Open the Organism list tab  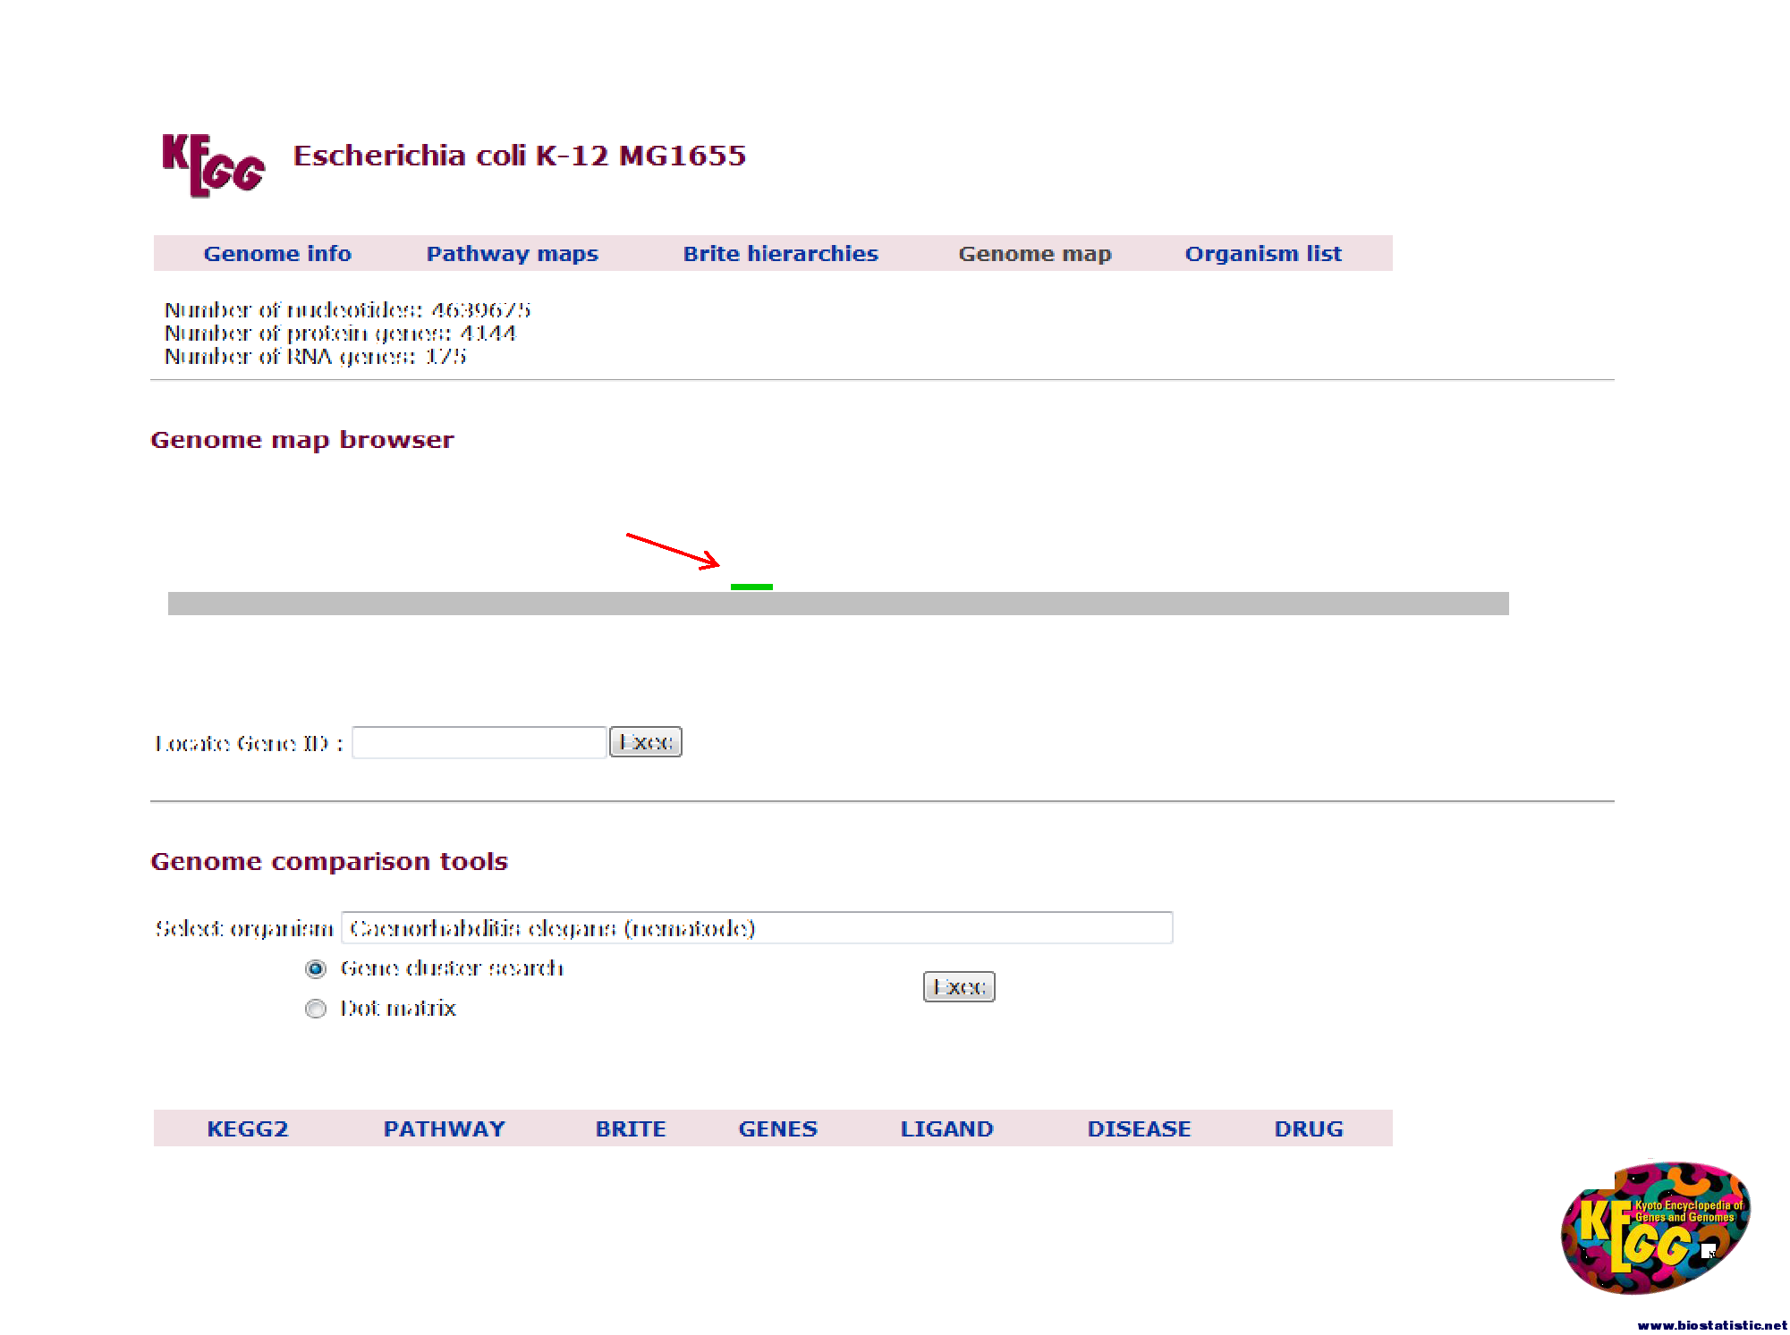(1263, 254)
